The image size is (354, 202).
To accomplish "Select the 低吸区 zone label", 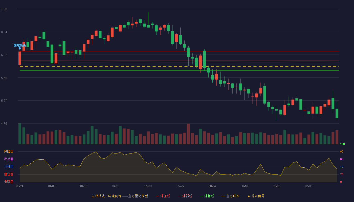I will 9,182.
